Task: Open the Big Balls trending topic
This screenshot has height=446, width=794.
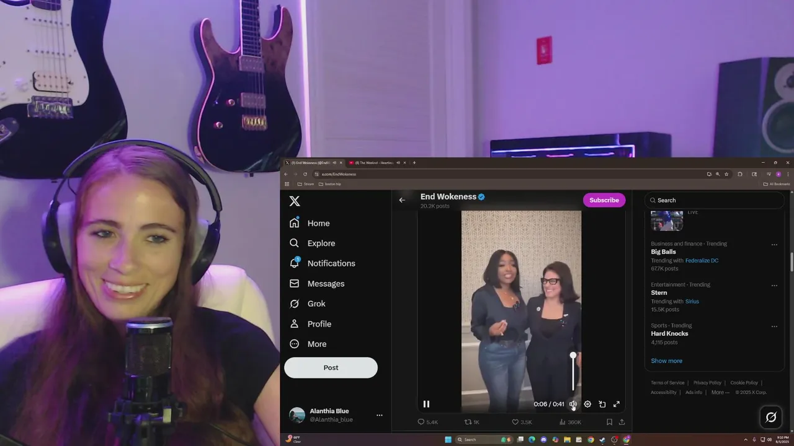Action: click(x=663, y=252)
